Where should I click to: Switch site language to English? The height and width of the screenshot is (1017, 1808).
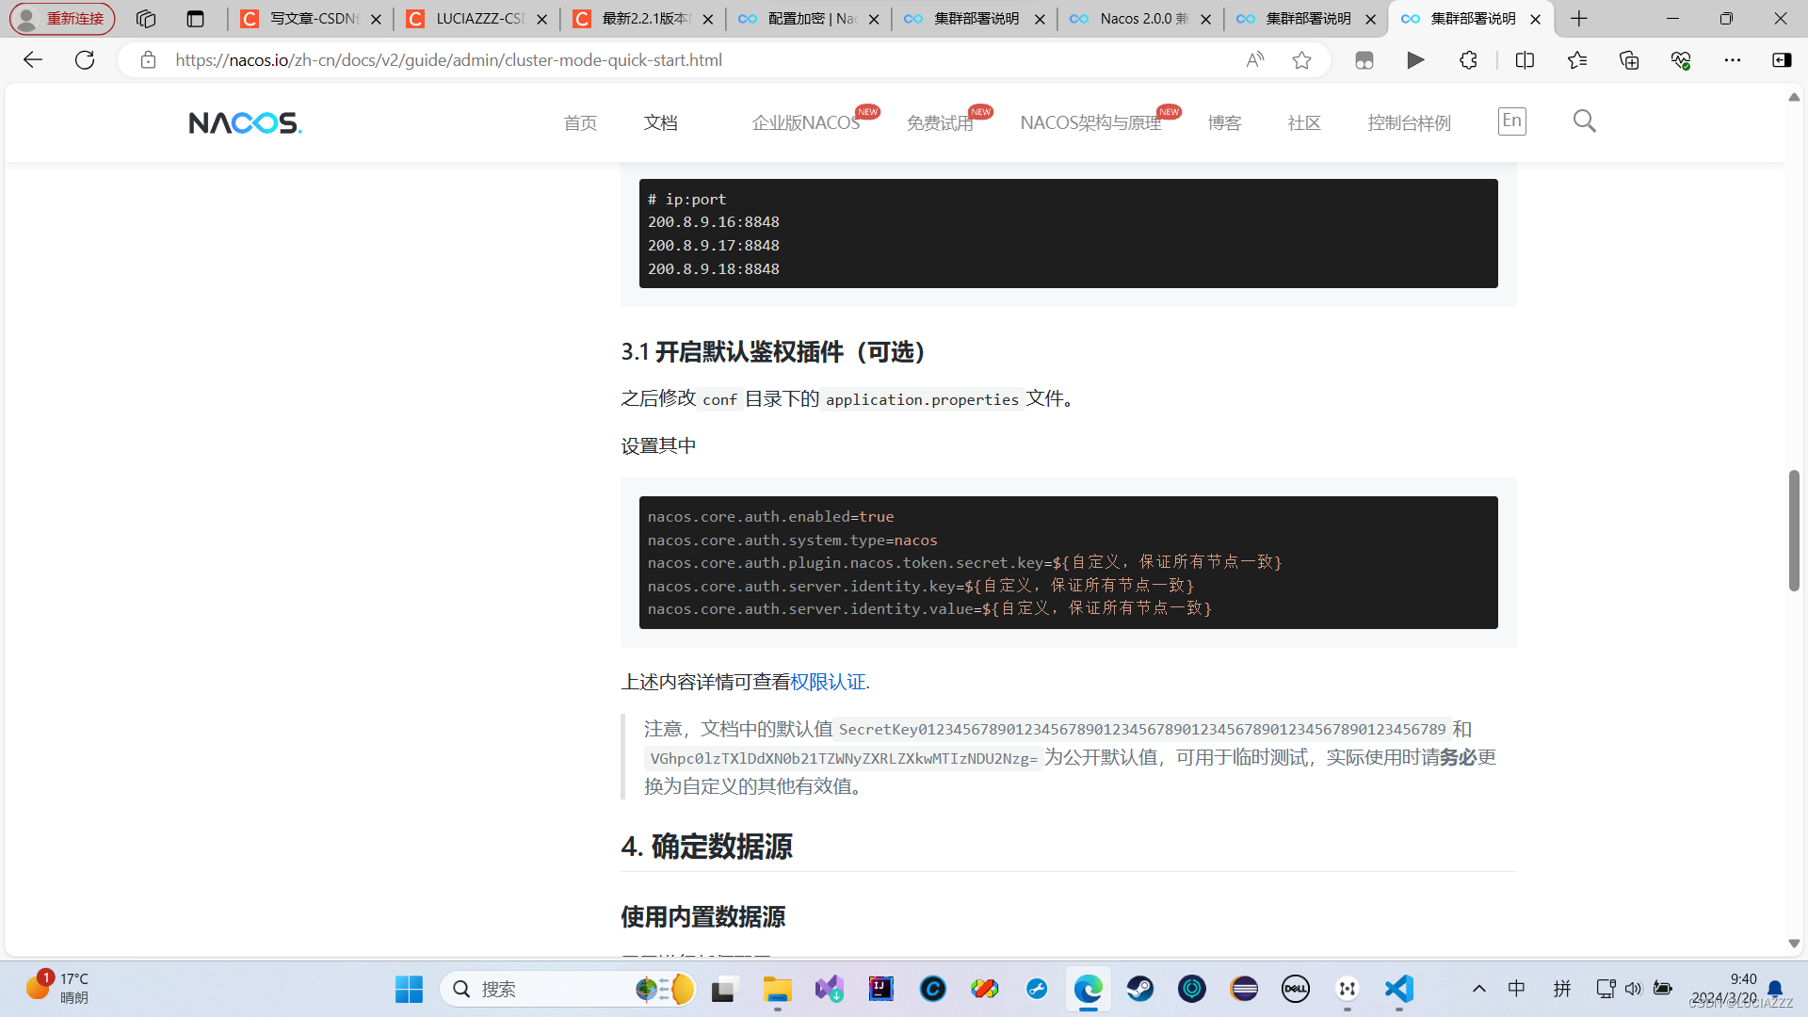click(1512, 121)
